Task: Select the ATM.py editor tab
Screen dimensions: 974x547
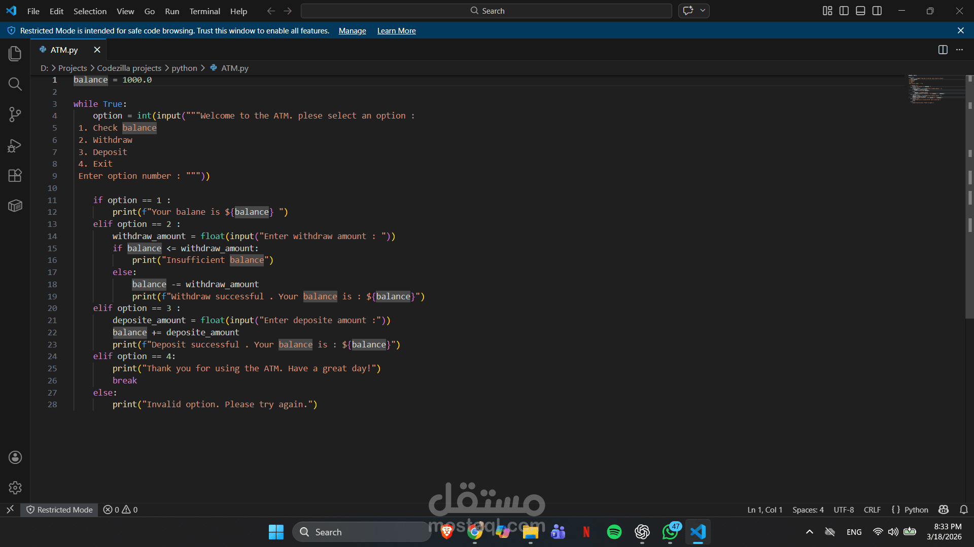Action: click(x=64, y=50)
